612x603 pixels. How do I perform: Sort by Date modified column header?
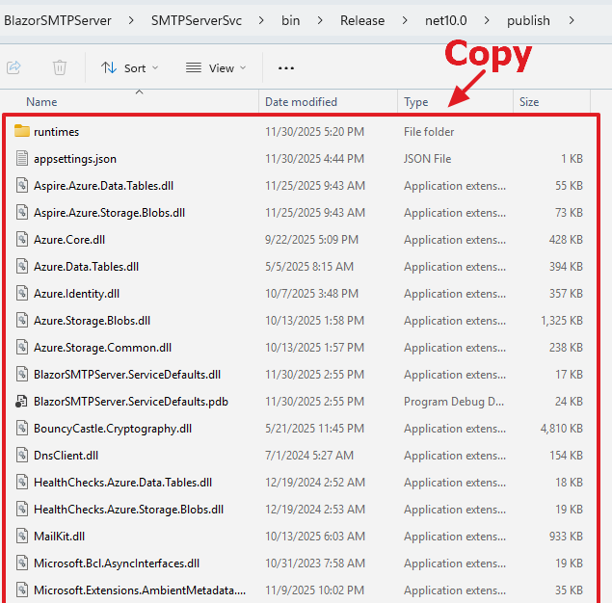(x=301, y=102)
